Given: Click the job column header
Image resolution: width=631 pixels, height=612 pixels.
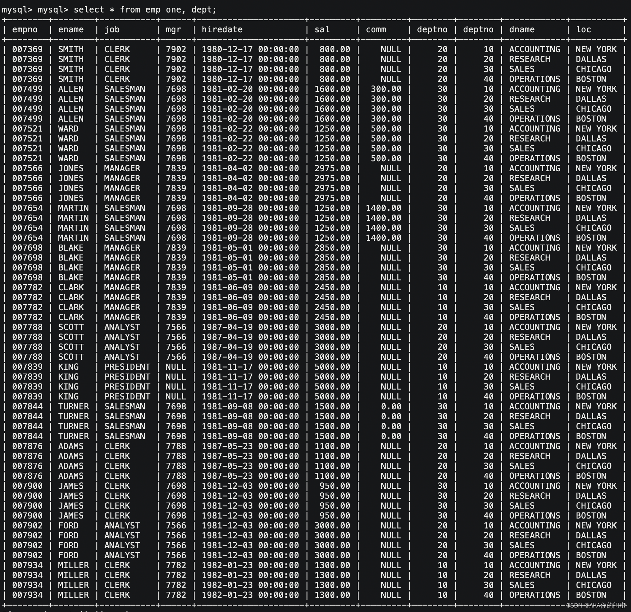Looking at the screenshot, I should click(112, 29).
